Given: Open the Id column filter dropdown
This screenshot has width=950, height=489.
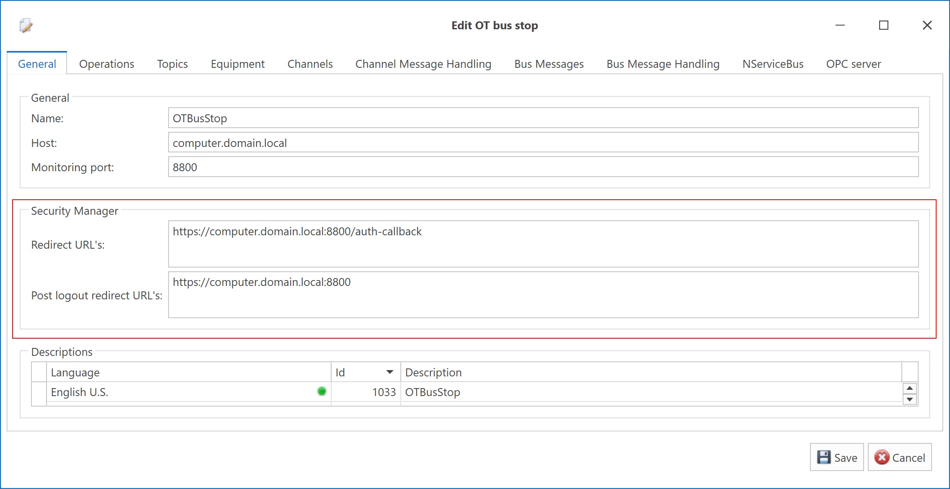Looking at the screenshot, I should (389, 372).
